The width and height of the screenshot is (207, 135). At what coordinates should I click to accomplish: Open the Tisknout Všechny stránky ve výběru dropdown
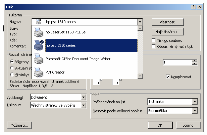83,105
